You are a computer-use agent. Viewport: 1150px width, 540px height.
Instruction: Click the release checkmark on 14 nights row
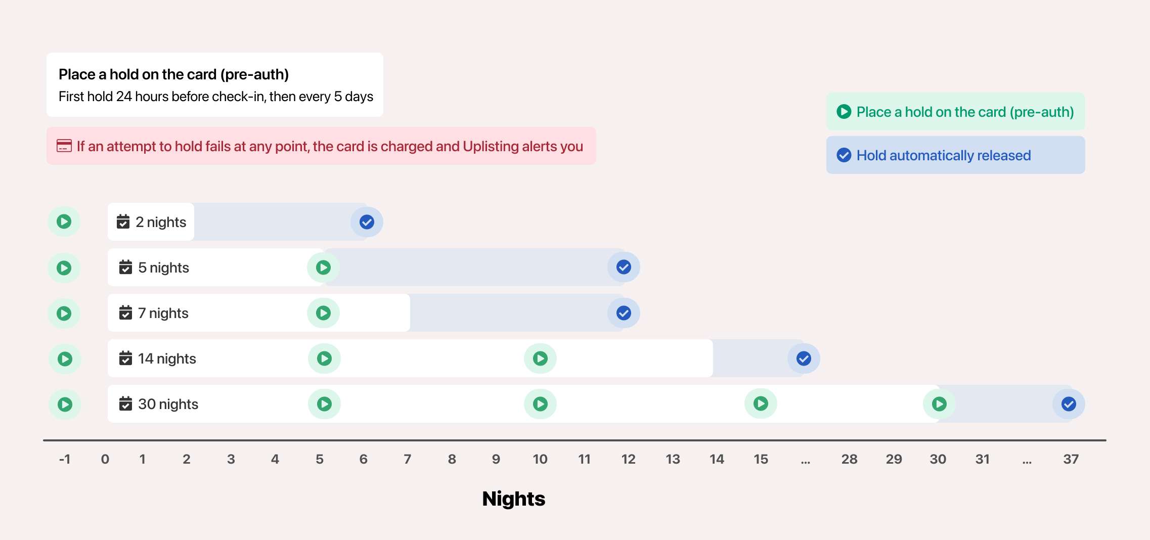tap(804, 358)
